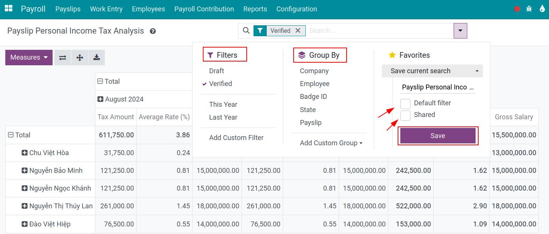Expand the Chu Việt Hòa row
Screen dimensions: 549x234
point(25,153)
